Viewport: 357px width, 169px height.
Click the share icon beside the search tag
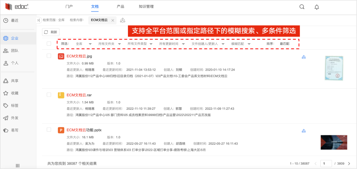click(x=123, y=20)
